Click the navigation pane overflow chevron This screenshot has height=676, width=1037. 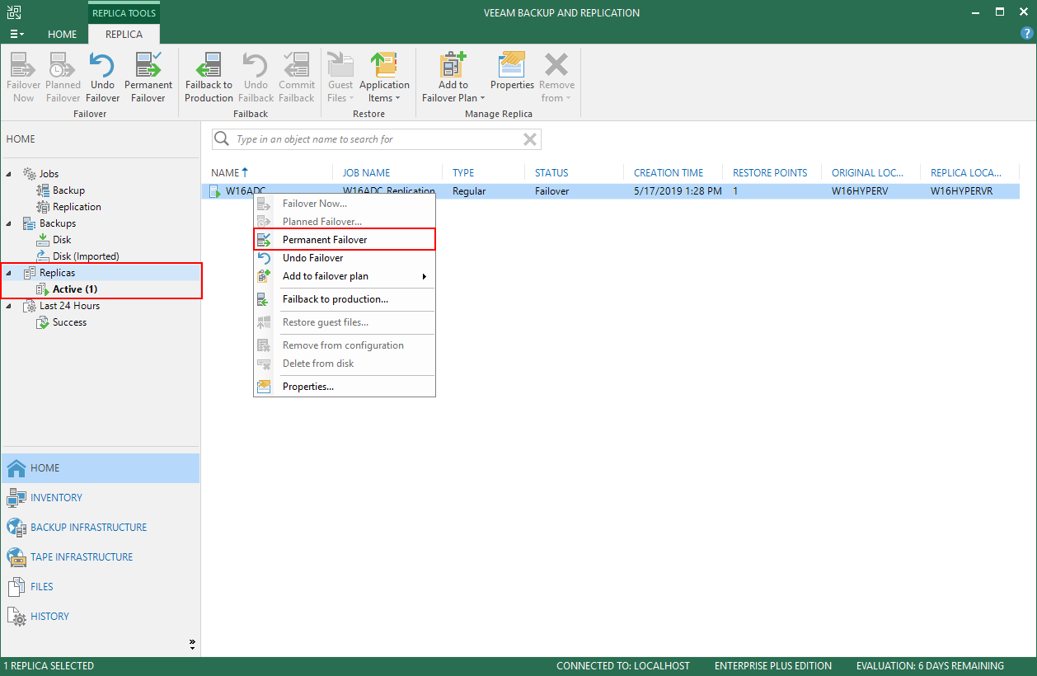click(192, 644)
